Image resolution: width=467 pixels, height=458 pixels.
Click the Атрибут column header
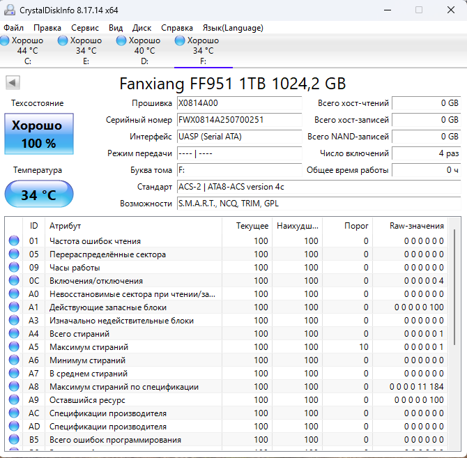[132, 226]
